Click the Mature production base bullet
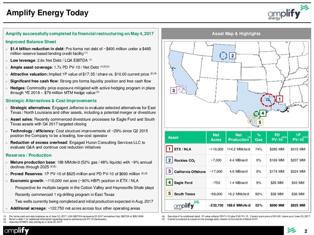This screenshot has width=314, height=235. [81, 164]
